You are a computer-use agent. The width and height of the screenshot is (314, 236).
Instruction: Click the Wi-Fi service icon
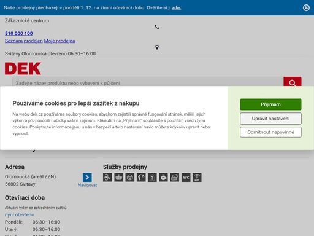(197, 178)
